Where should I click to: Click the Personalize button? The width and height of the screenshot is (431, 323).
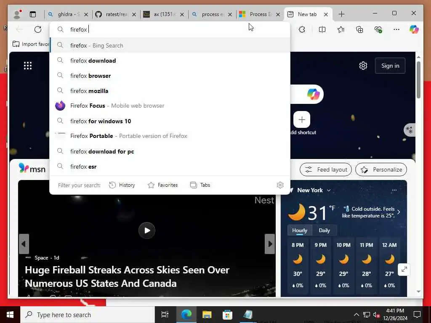(x=381, y=169)
